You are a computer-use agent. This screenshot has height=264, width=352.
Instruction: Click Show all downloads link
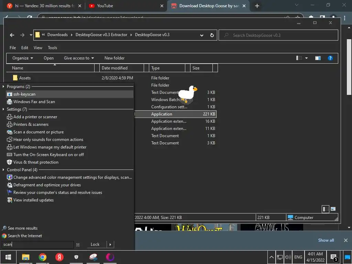point(326,240)
